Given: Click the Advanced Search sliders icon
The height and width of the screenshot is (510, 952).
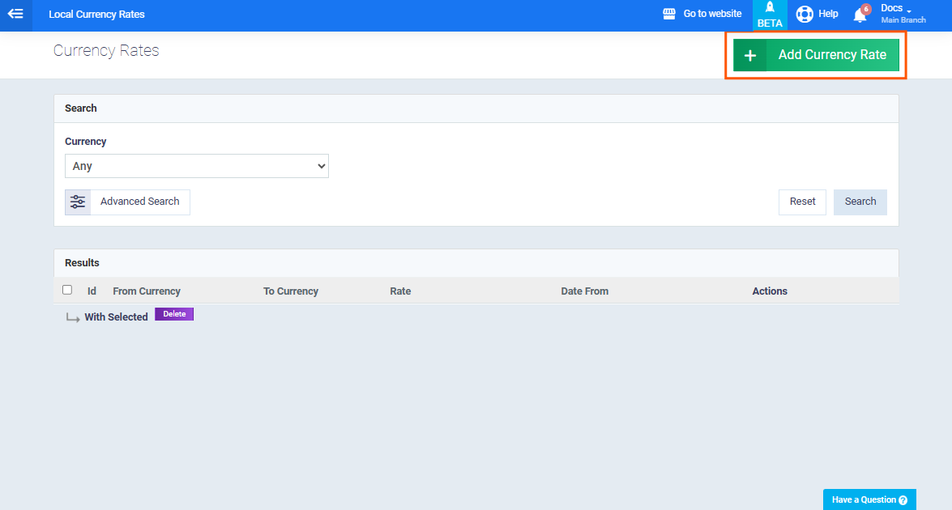Looking at the screenshot, I should tap(78, 202).
